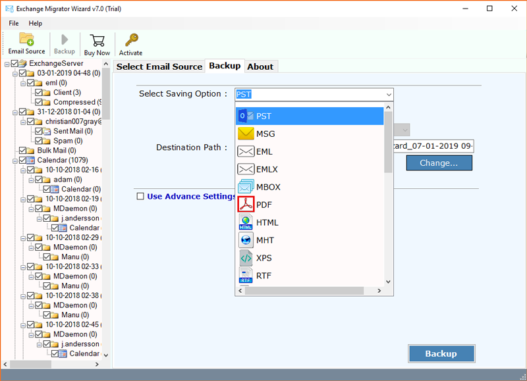Click the Activate key icon
Image resolution: width=527 pixels, height=381 pixels.
click(x=131, y=40)
